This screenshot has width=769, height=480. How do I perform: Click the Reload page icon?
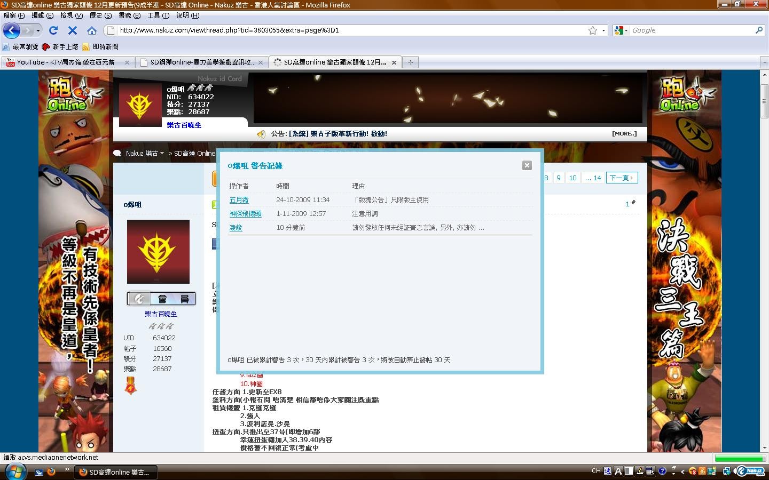(53, 30)
